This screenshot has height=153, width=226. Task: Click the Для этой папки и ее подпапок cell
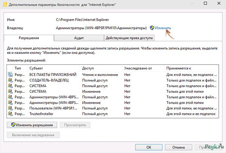[191, 114]
